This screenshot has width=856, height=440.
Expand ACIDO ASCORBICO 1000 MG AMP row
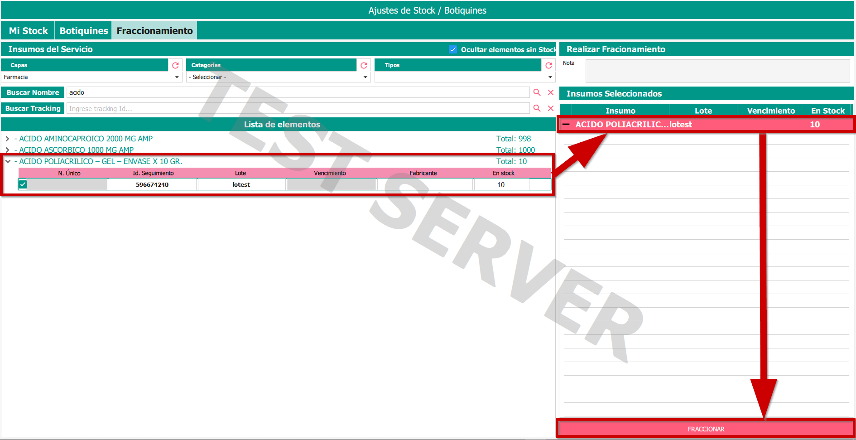tap(7, 150)
